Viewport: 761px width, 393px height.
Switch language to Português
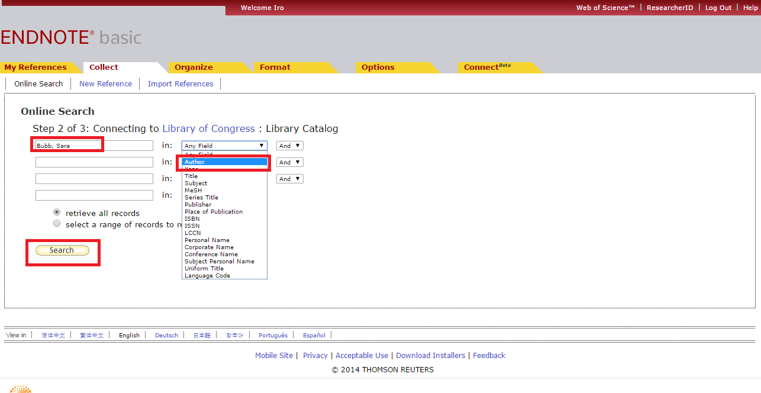273,335
